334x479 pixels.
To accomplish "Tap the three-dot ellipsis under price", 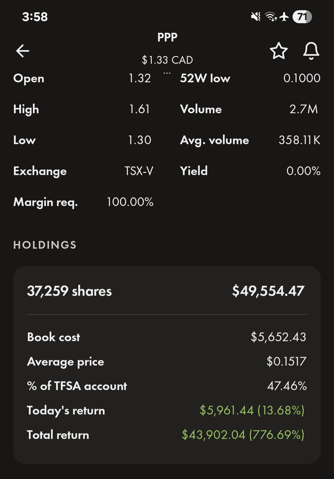I will (167, 73).
